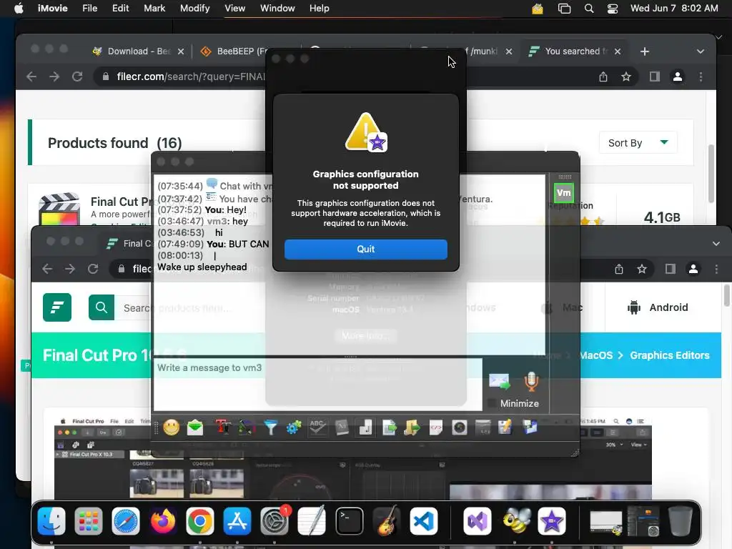Image resolution: width=732 pixels, height=549 pixels.
Task: Click the star bookmark icon in front Chrome window
Action: 642,269
